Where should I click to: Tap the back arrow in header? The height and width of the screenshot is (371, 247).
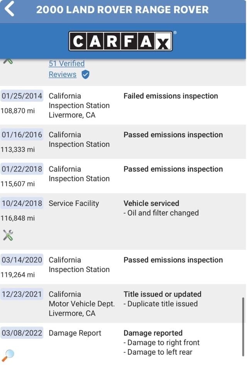(x=10, y=9)
